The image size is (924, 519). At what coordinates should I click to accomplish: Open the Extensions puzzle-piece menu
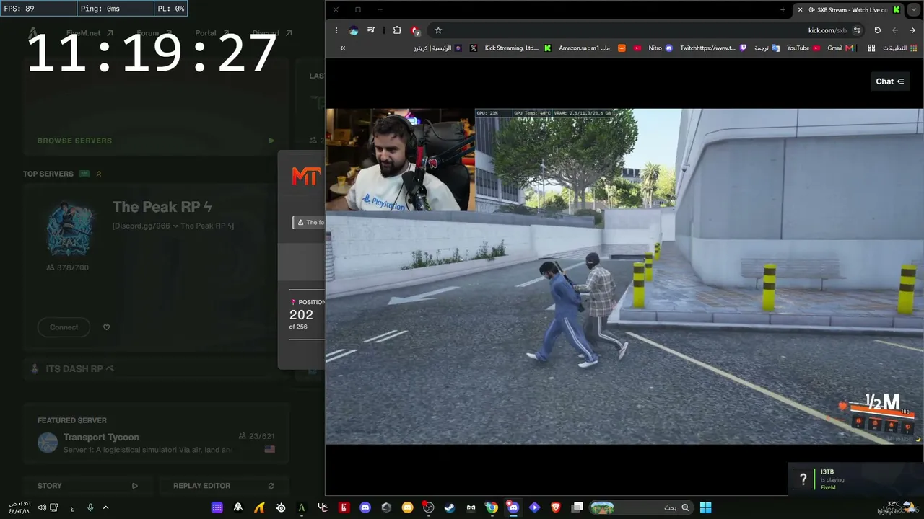pos(397,30)
